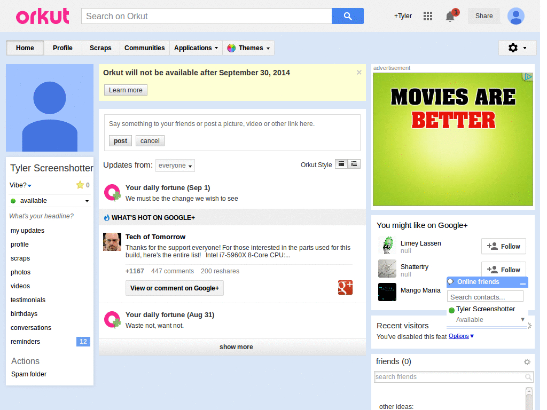This screenshot has height=410, width=547.
Task: Follow Shattertry
Action: [503, 269]
